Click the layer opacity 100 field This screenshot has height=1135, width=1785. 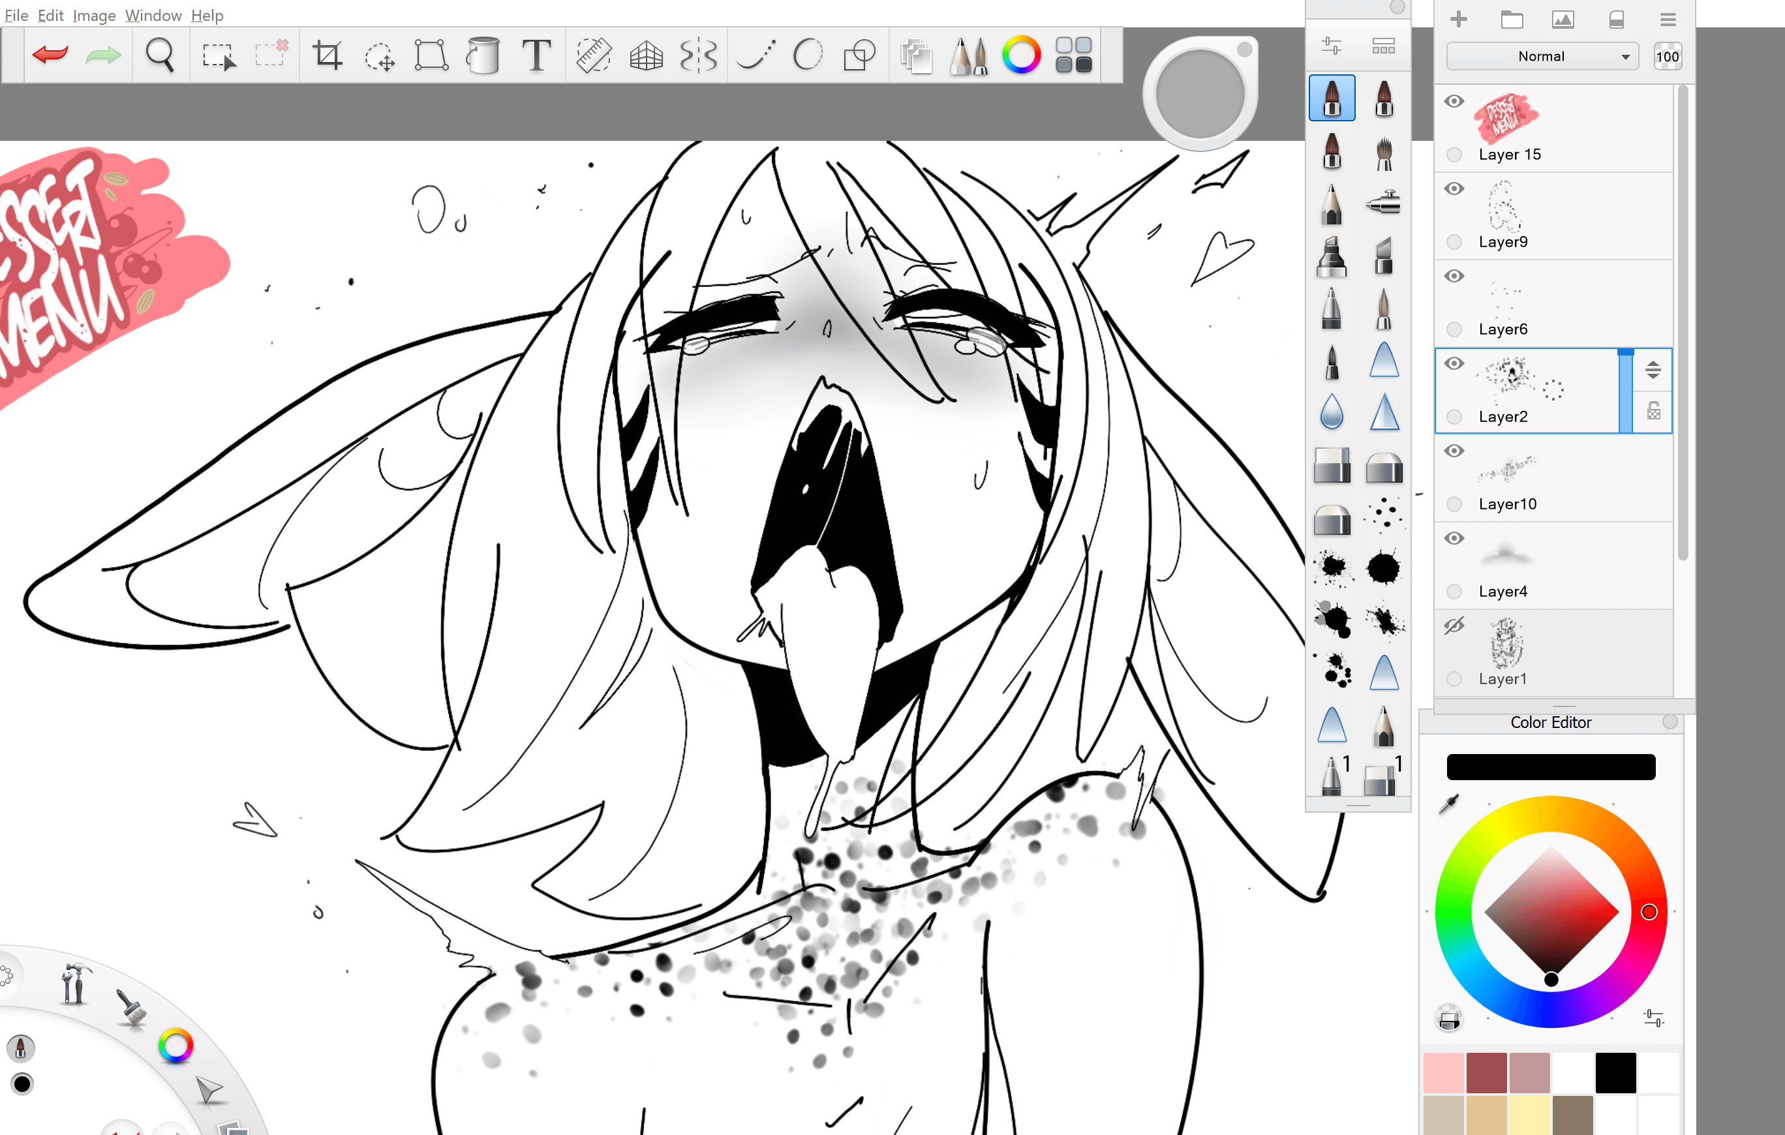1667,56
